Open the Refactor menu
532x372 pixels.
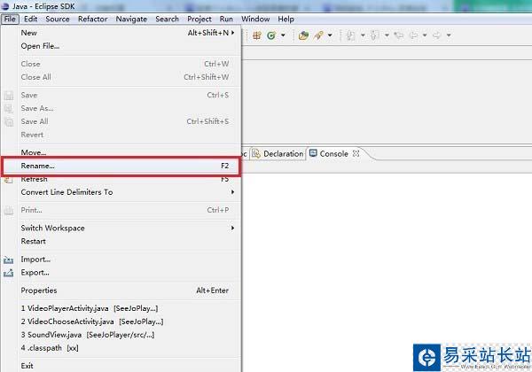(x=92, y=19)
